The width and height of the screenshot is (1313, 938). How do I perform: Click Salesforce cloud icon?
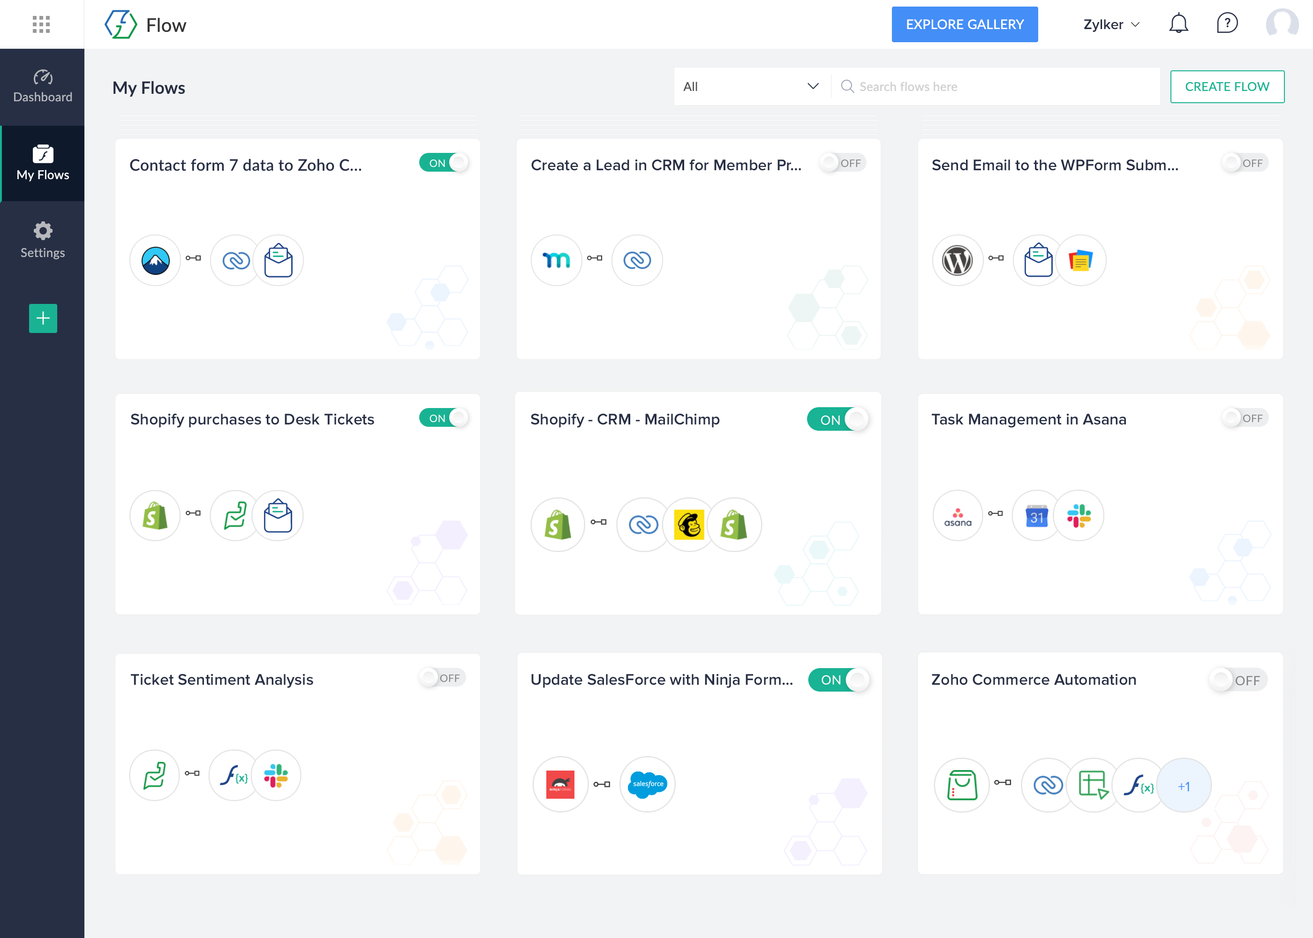[x=647, y=784]
